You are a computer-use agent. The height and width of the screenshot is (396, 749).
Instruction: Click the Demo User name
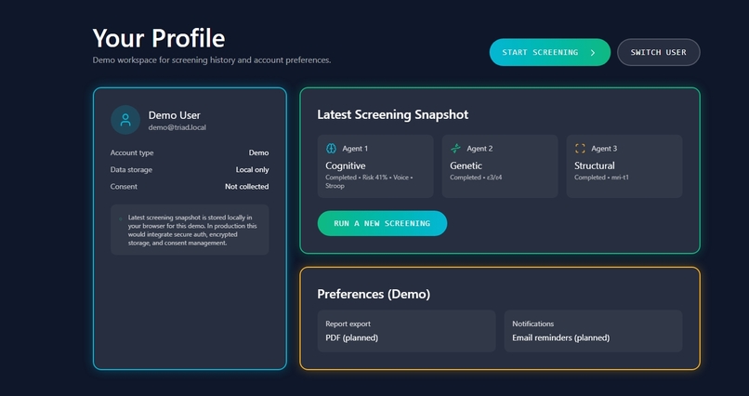pyautogui.click(x=175, y=115)
